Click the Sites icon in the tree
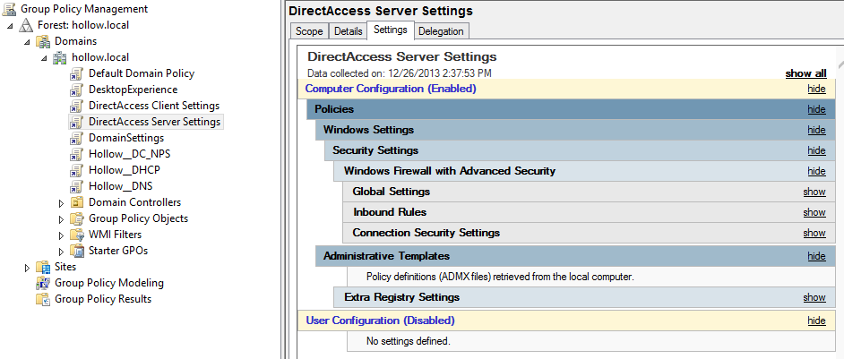Viewport: 844px width, 359px height. [x=43, y=267]
